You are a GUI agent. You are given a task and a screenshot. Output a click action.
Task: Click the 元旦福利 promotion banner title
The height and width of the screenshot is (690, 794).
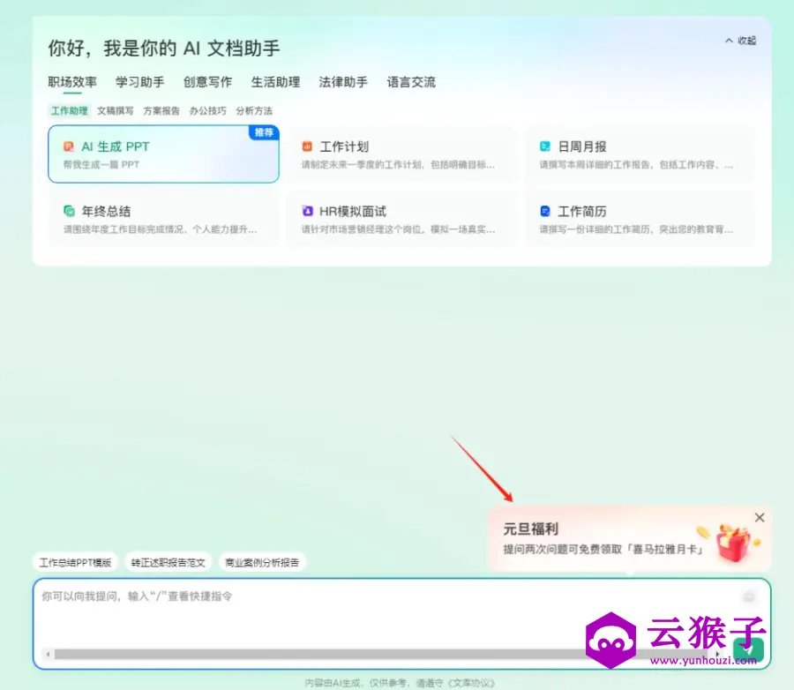click(x=531, y=529)
